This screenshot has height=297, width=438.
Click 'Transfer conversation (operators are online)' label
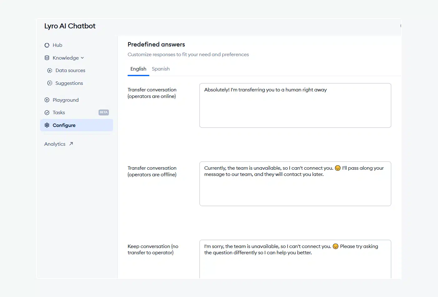(x=152, y=93)
